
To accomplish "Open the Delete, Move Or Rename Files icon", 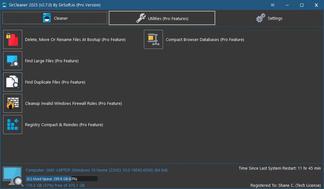I will click(13, 39).
